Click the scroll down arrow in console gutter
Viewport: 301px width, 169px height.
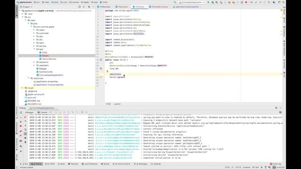pyautogui.click(x=25, y=125)
